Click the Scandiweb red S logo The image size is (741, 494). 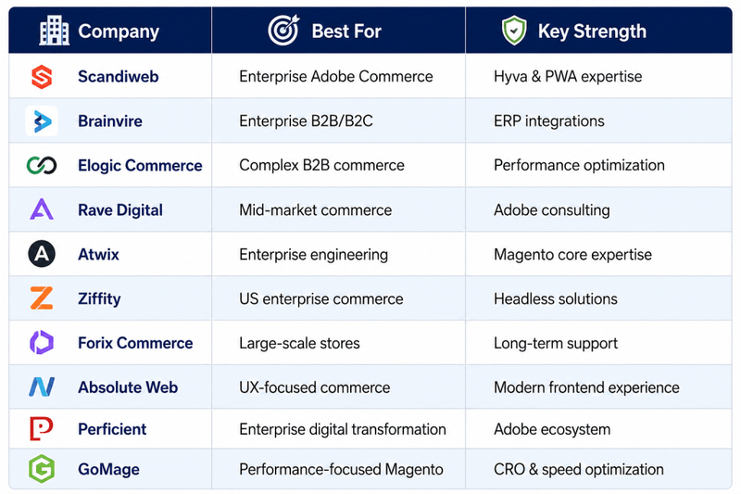pyautogui.click(x=42, y=77)
